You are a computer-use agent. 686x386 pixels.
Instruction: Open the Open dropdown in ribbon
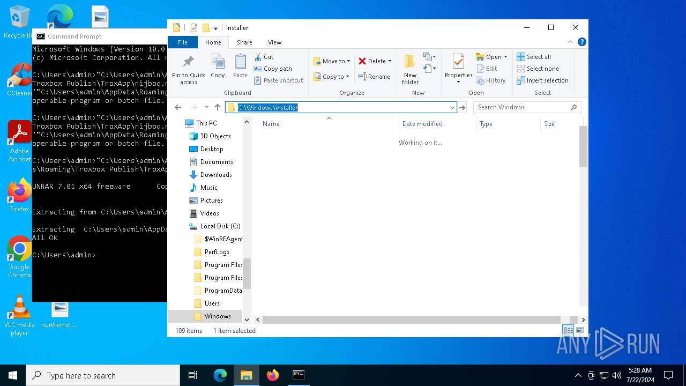tap(491, 57)
